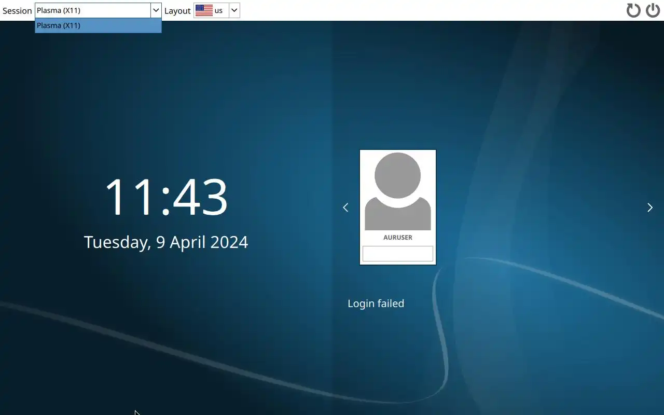Click the reboot icon
The width and height of the screenshot is (664, 415).
[633, 10]
